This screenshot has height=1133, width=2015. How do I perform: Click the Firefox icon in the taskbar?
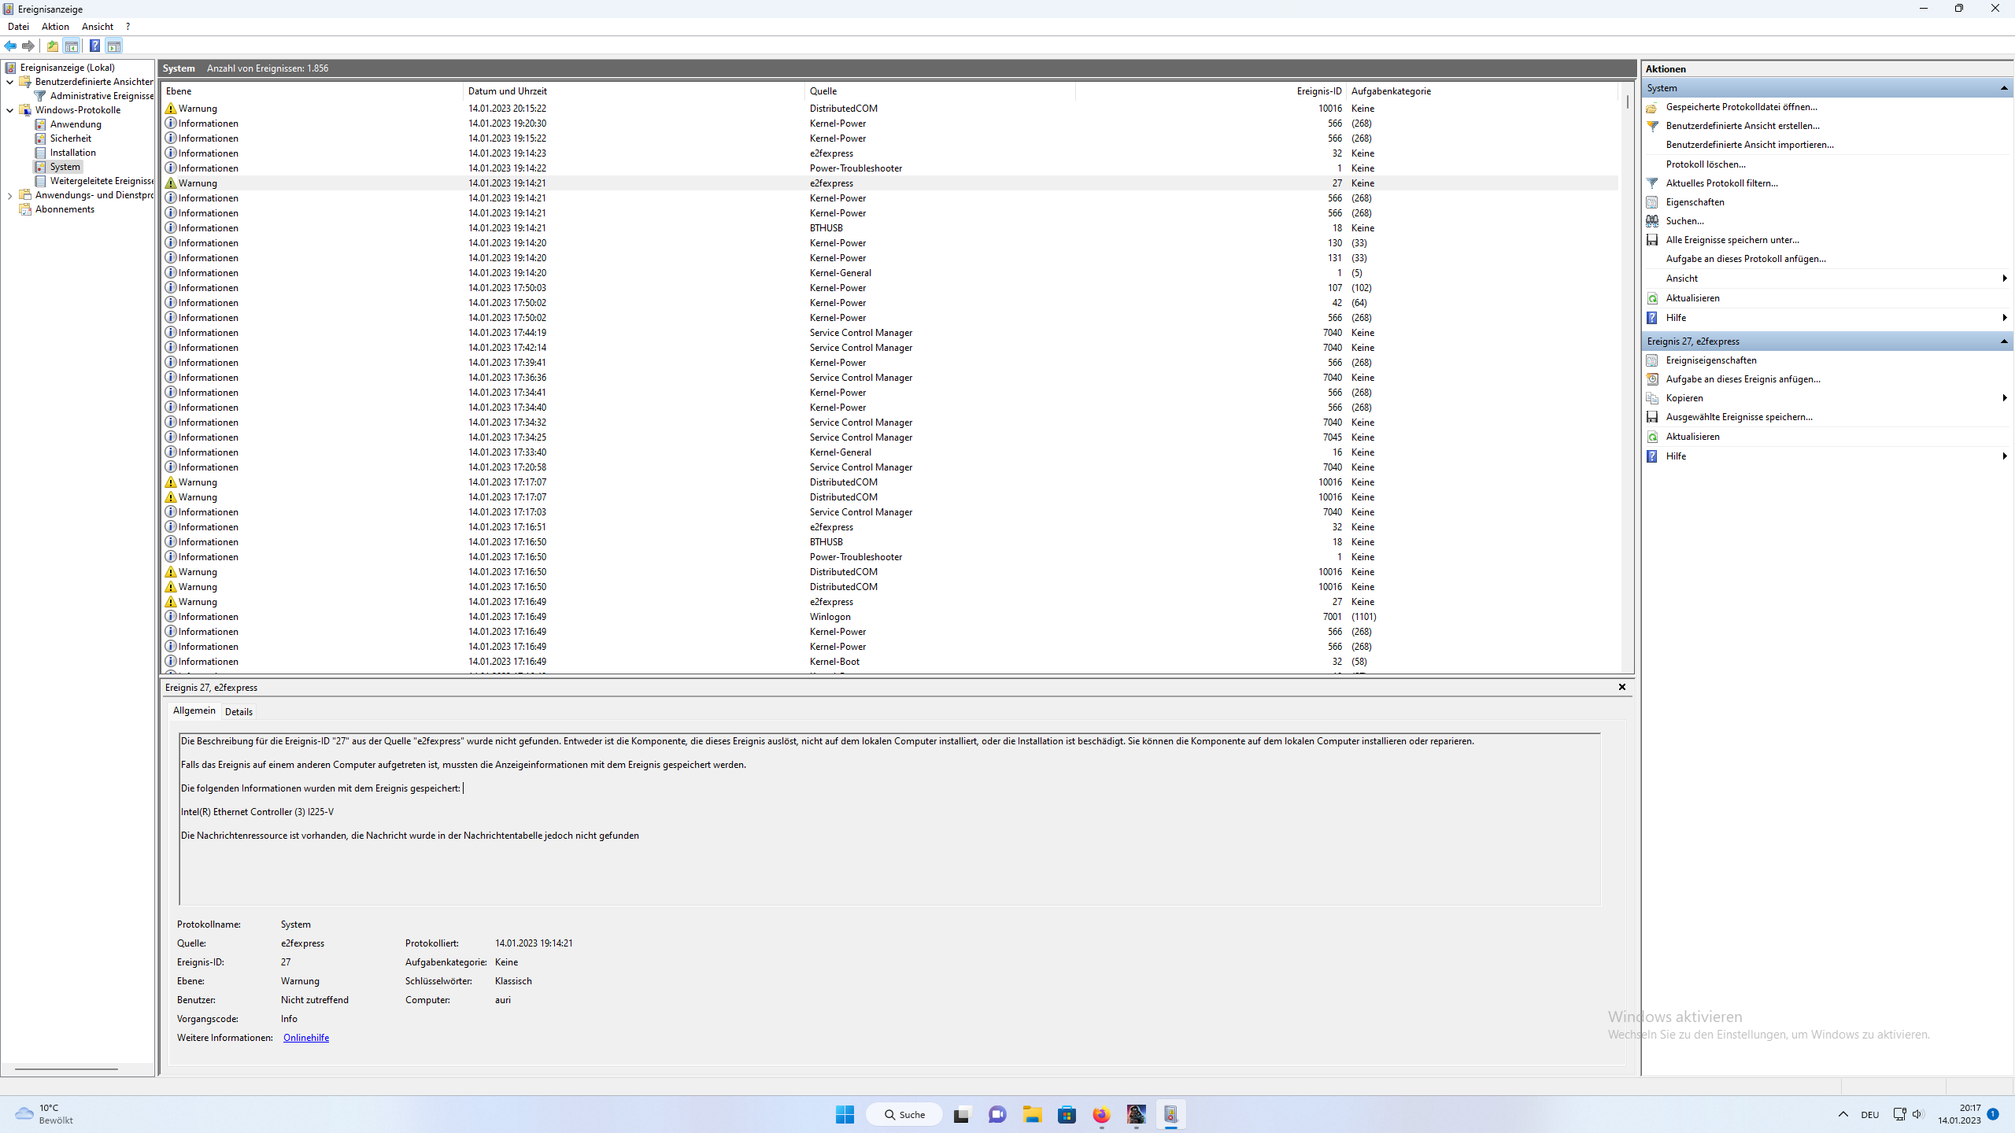click(1101, 1114)
